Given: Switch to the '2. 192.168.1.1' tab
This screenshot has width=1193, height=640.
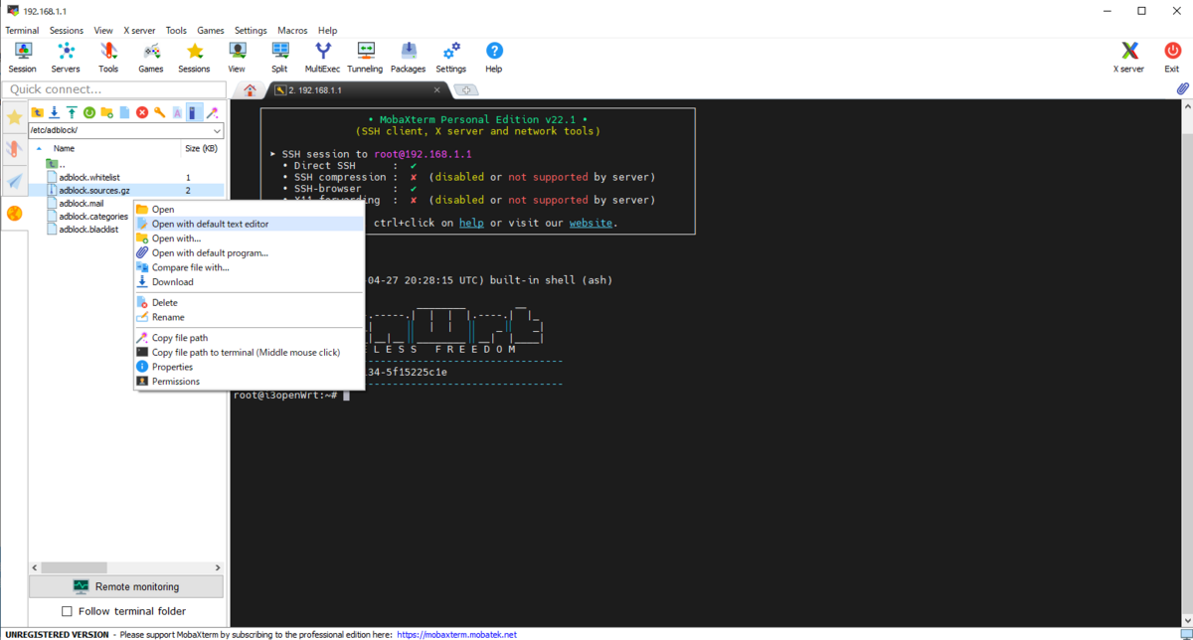Looking at the screenshot, I should point(357,90).
